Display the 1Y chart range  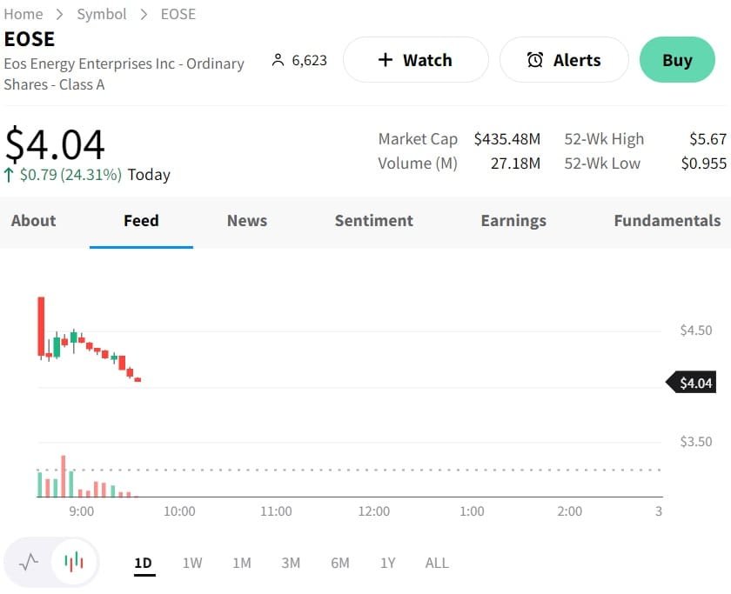point(388,563)
